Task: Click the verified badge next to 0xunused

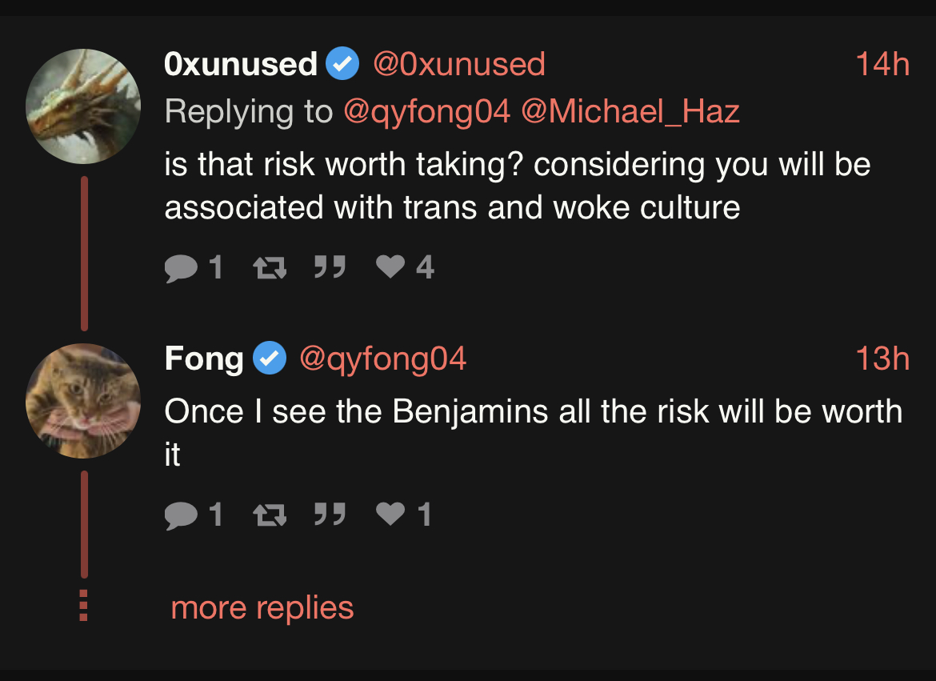Action: point(342,64)
